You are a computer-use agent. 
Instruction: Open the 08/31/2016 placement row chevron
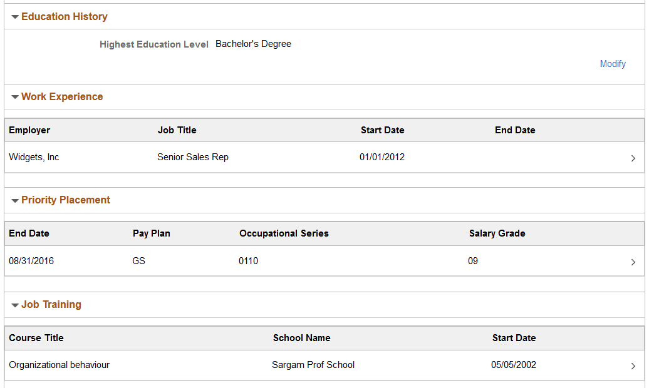(633, 262)
